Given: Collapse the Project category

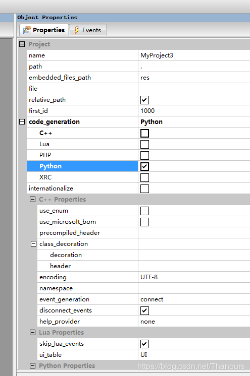Looking at the screenshot, I should (x=22, y=44).
